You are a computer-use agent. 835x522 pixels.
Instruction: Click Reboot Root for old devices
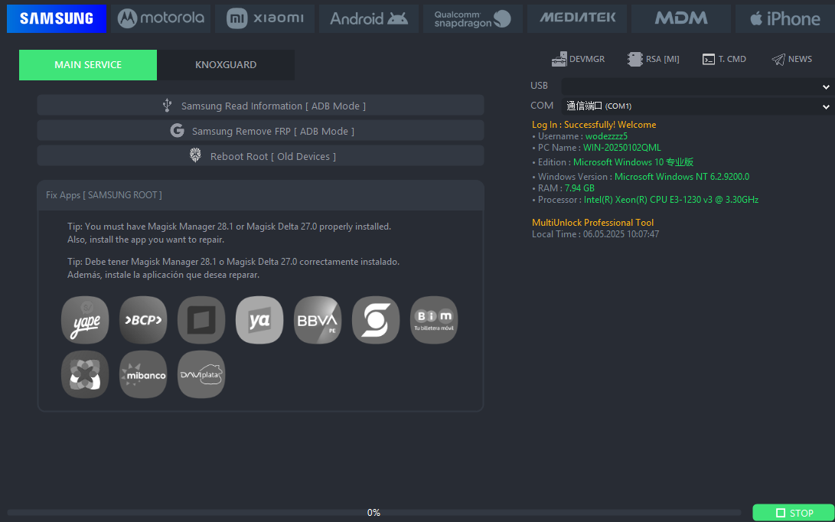(x=260, y=155)
